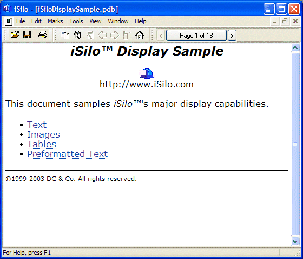
Task: Go to the Home page icon
Action: [x=140, y=35]
